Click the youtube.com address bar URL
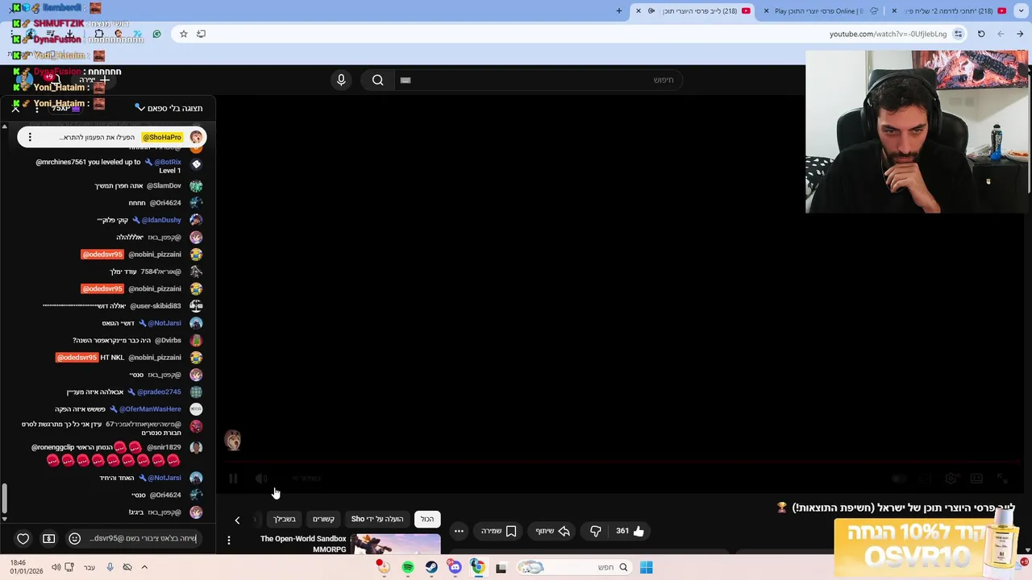This screenshot has height=580, width=1032. (888, 34)
